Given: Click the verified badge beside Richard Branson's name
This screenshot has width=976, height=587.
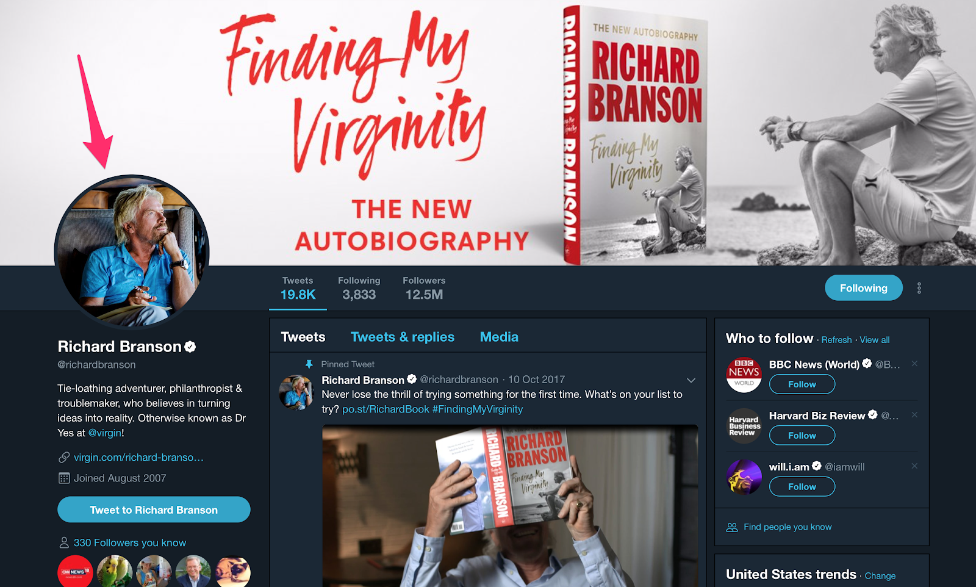Looking at the screenshot, I should click(190, 347).
